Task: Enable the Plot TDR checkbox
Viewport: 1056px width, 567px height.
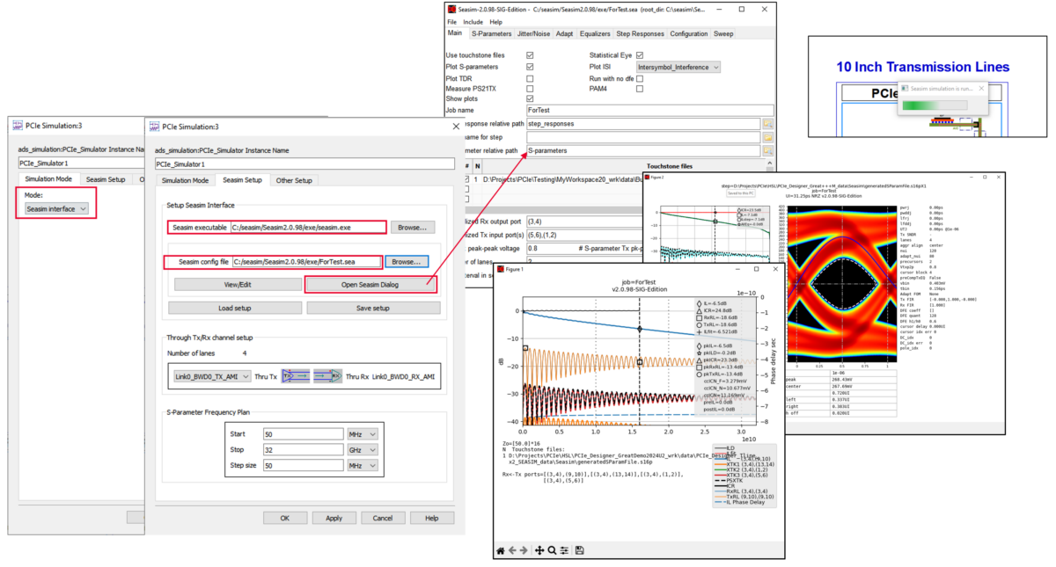Action: 531,77
